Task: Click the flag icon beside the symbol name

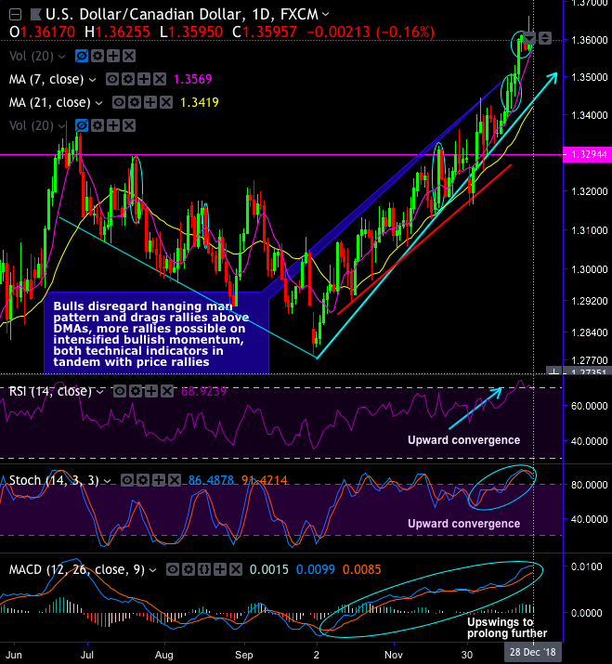Action: pyautogui.click(x=35, y=15)
